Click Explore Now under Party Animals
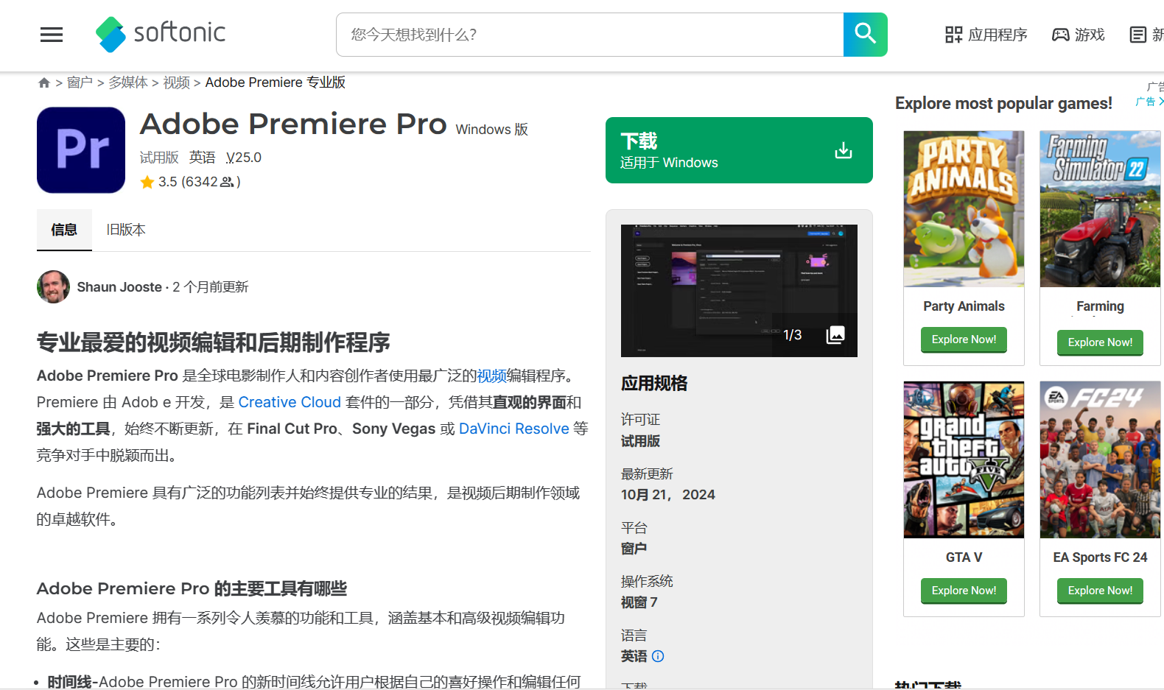 (x=964, y=339)
